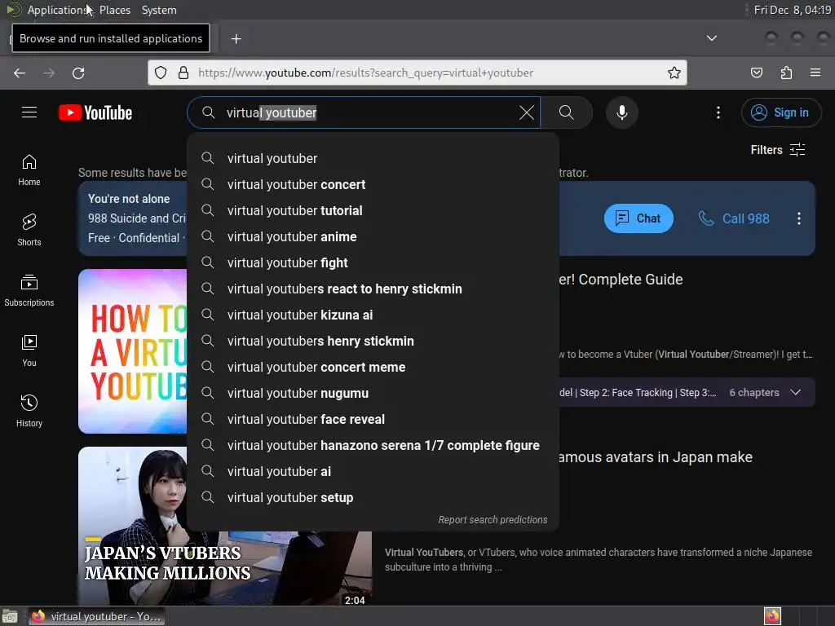835x626 pixels.
Task: Open the "avatars in Japan make" video title
Action: (x=656, y=457)
